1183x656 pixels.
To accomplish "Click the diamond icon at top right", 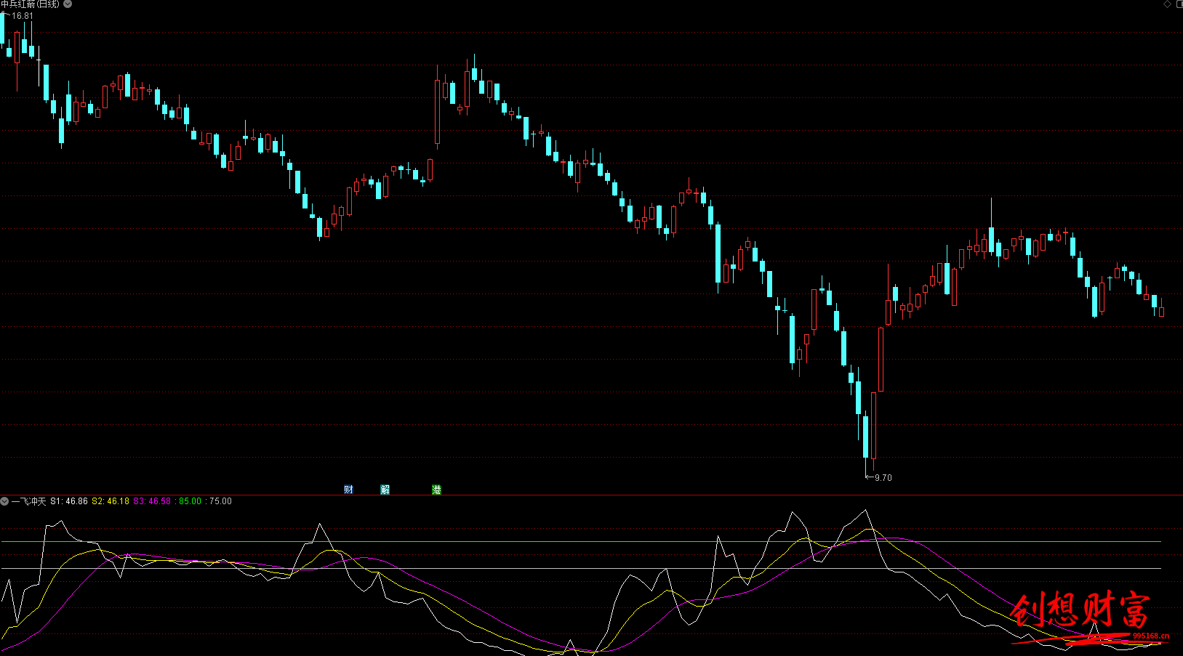I will [1168, 4].
